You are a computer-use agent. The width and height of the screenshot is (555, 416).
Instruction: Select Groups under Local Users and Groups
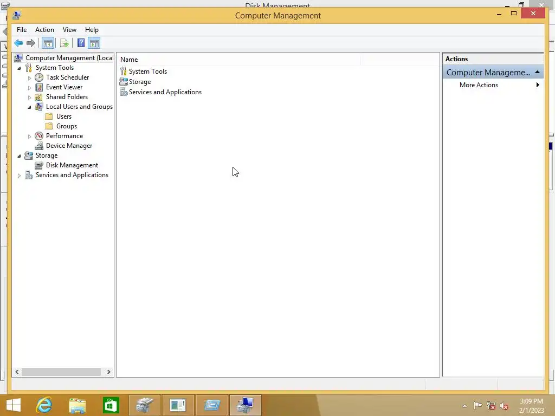coord(67,126)
